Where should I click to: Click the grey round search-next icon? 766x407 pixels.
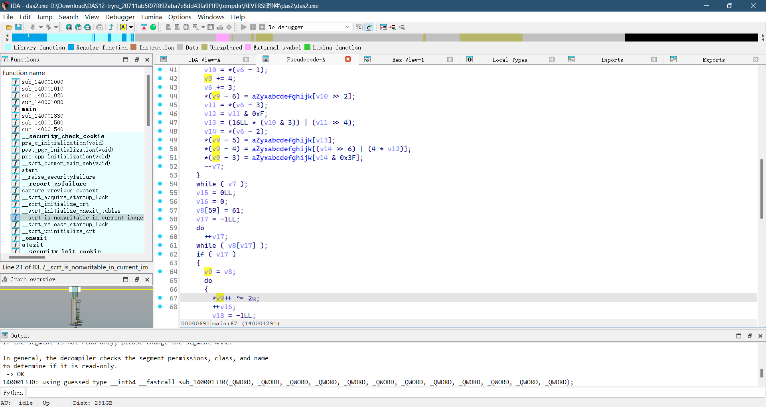coord(99,27)
